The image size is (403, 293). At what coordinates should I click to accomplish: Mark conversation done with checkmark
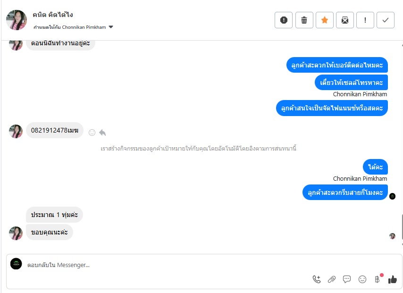tap(386, 20)
